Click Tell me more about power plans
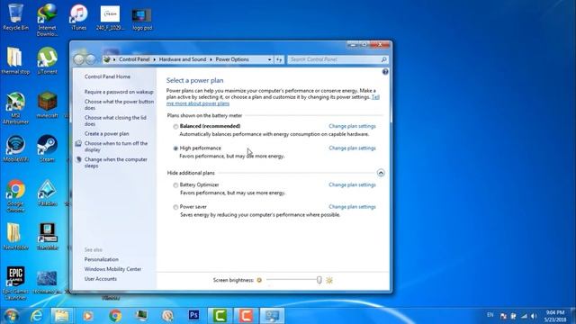576x324 pixels. 198,103
